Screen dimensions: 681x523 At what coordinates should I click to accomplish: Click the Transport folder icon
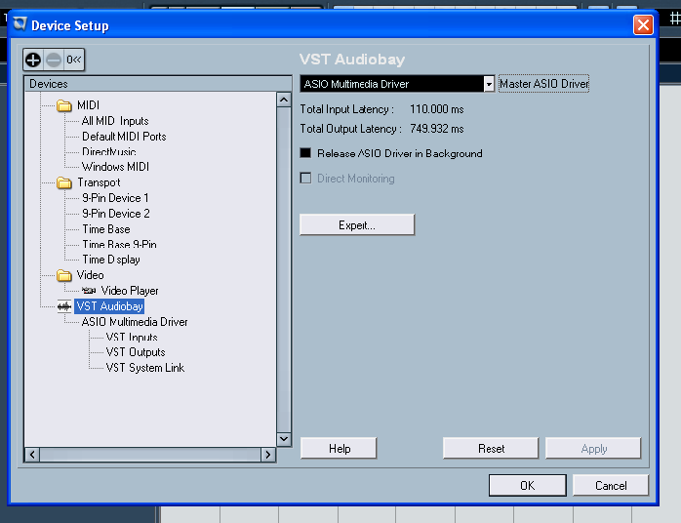point(64,182)
